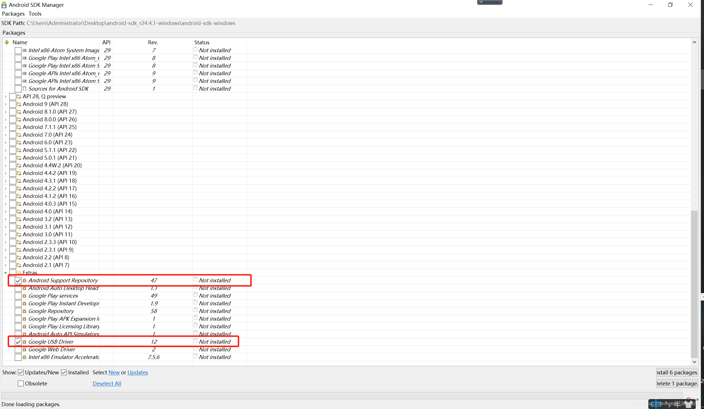Click the package icon for Google Play Licensing Library
The width and height of the screenshot is (704, 409).
24,327
